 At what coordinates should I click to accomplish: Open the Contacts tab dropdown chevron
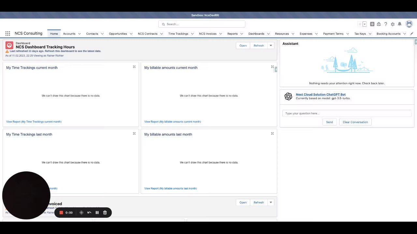(x=102, y=34)
